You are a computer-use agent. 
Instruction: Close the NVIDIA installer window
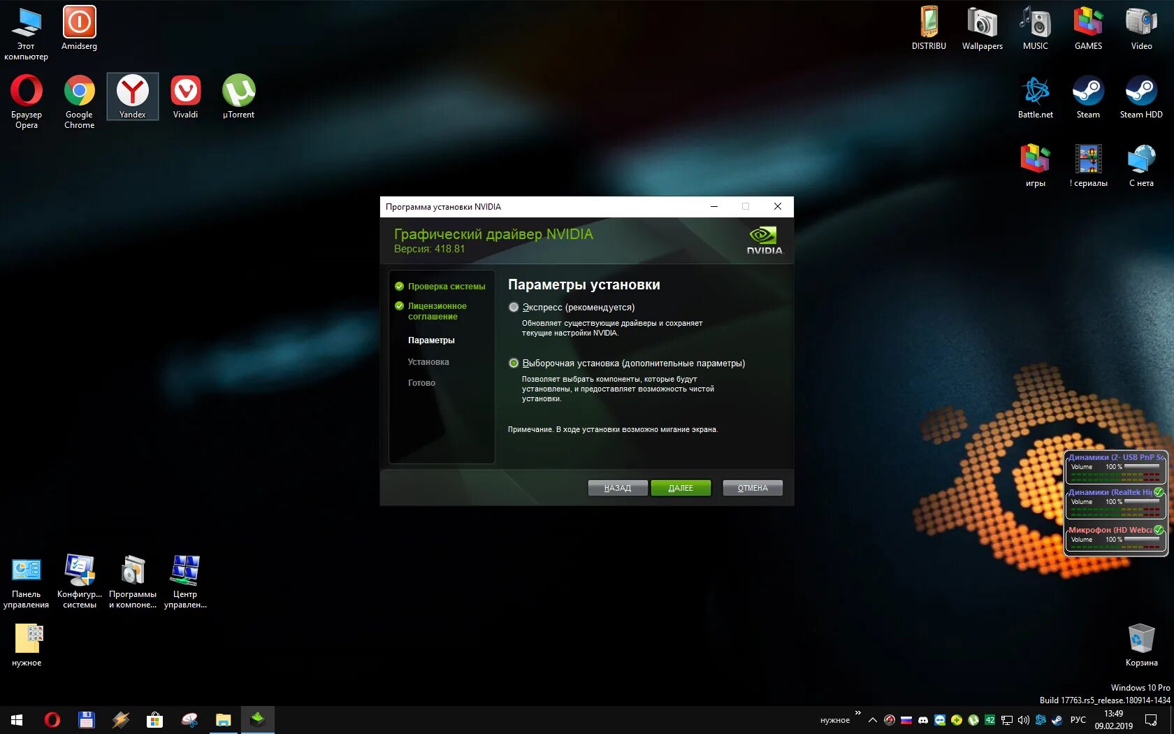[778, 206]
